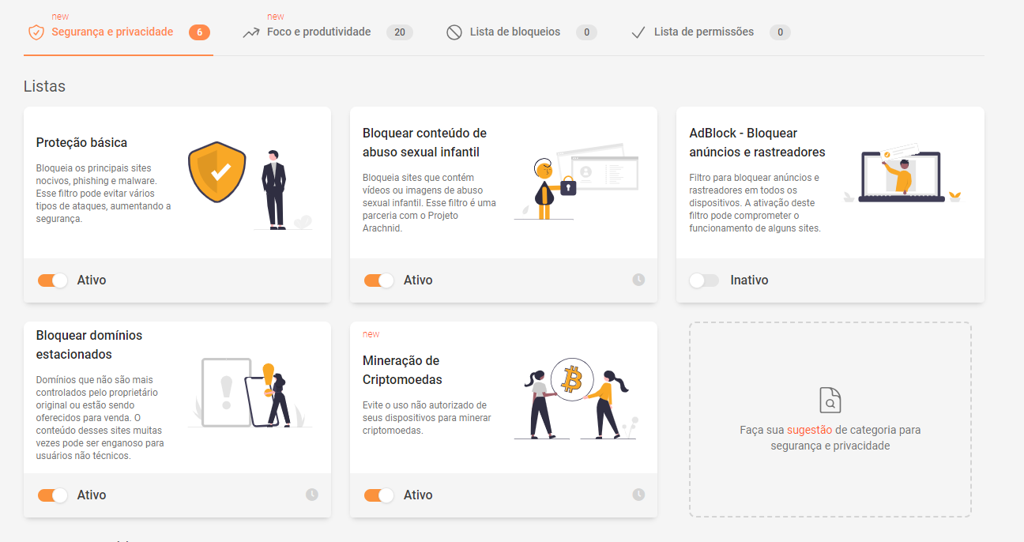Screen dimensions: 1024x542
Task: Click the shield icon on Segurança tab
Action: pos(36,32)
